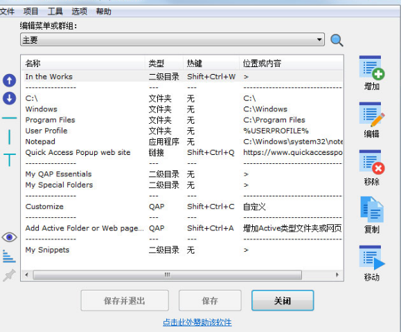
Task: Open the 主要 menu dropdown
Action: point(172,39)
